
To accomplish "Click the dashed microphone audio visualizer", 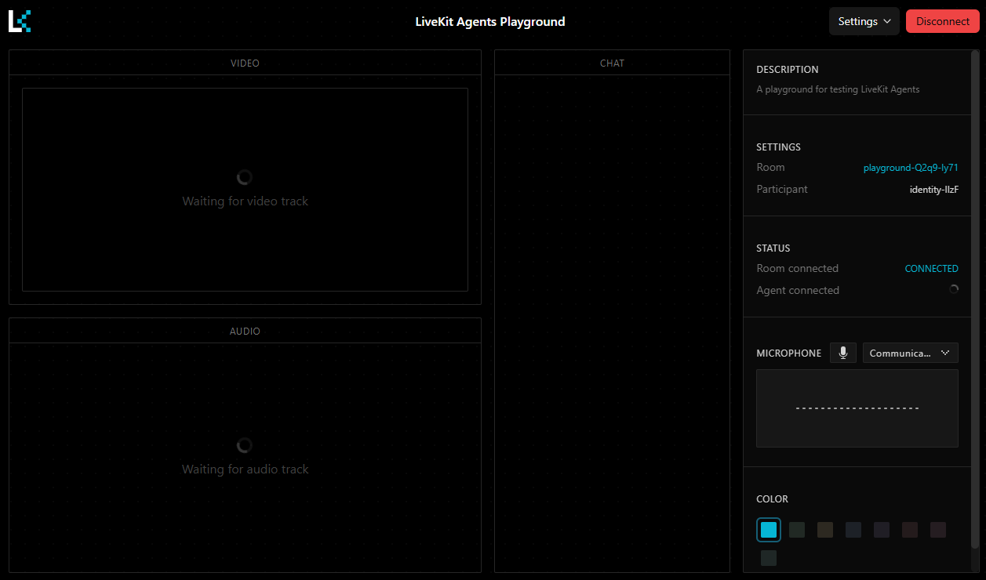I will 857,408.
